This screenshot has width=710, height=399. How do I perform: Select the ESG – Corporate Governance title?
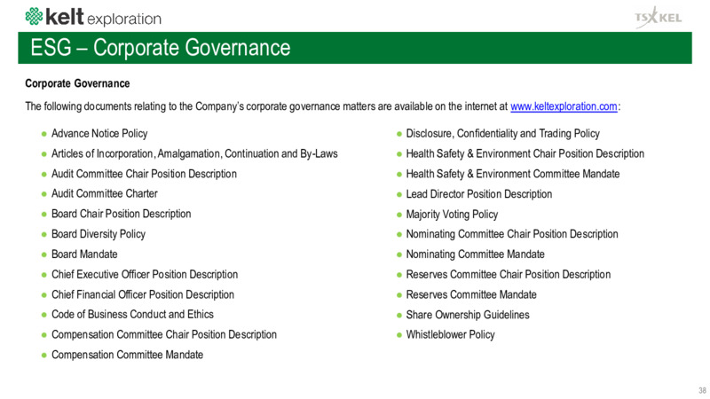[x=161, y=48]
